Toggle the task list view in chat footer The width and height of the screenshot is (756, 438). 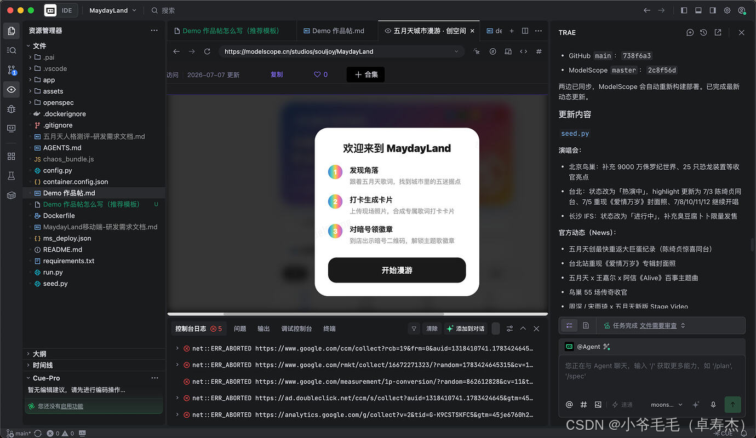[569, 325]
